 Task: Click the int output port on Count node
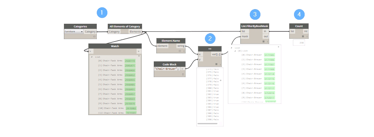[x=306, y=31]
